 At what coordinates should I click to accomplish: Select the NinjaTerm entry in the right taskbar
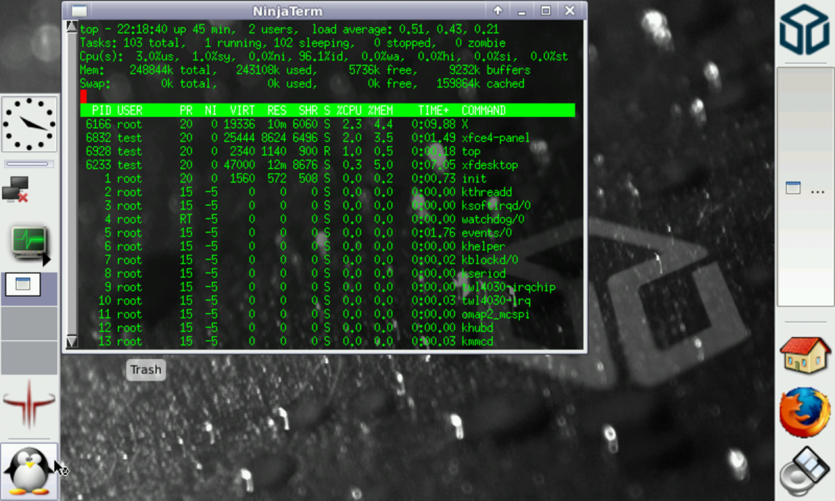(804, 189)
